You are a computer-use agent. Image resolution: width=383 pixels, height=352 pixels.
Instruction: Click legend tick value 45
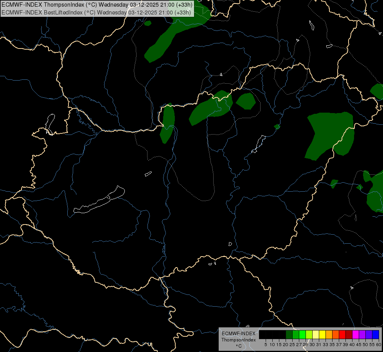point(359,345)
